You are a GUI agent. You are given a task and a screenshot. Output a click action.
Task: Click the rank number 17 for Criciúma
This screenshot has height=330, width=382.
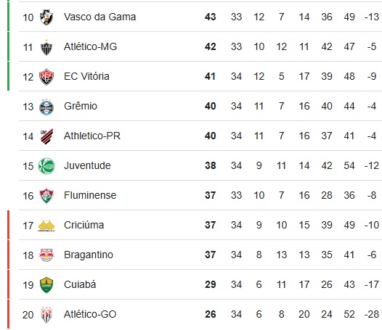tap(28, 226)
